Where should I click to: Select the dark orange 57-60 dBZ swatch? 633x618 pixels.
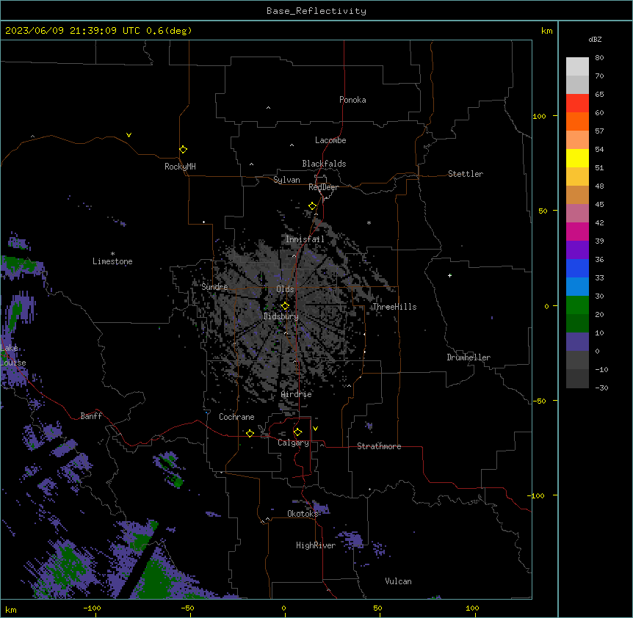tap(577, 121)
